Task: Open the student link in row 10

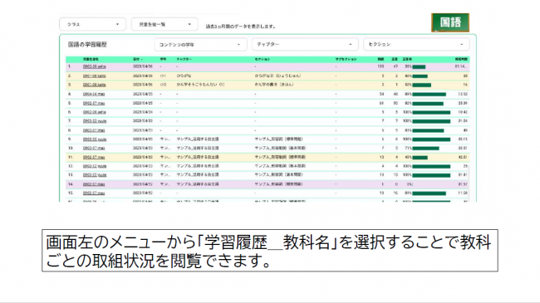Action: click(x=94, y=148)
